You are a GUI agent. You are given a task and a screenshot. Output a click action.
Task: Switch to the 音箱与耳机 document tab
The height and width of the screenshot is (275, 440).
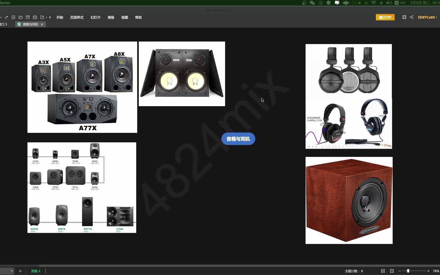coord(30,24)
